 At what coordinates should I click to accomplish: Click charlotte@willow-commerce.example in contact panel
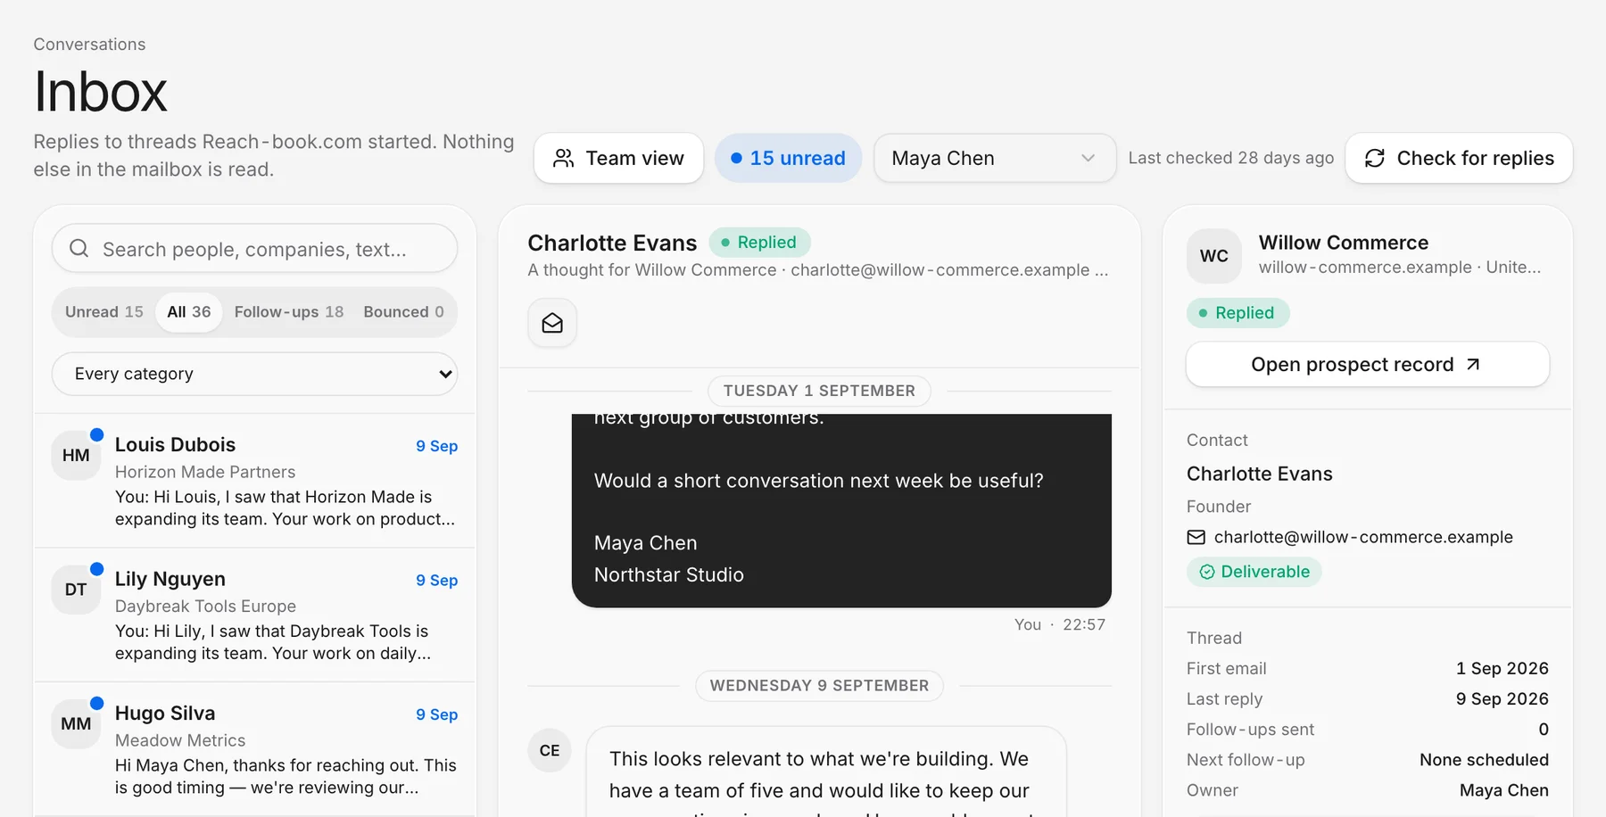pos(1363,537)
